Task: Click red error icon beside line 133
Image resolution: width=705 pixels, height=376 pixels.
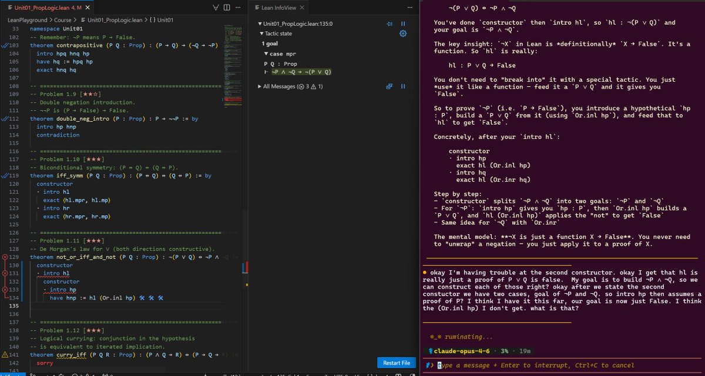Action: pos(5,290)
